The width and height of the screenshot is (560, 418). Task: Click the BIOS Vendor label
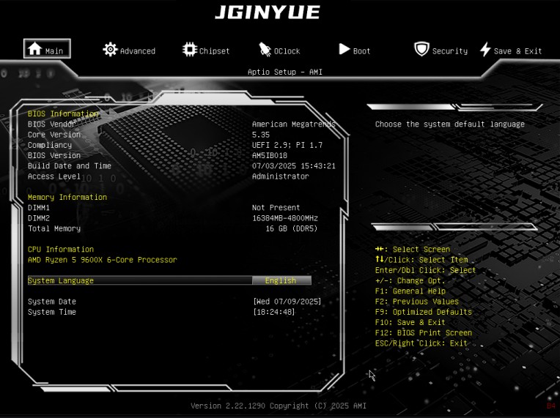click(52, 124)
